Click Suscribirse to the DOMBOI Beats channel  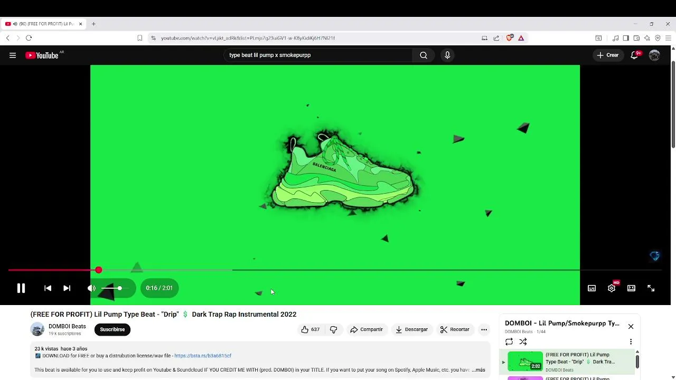(x=112, y=329)
